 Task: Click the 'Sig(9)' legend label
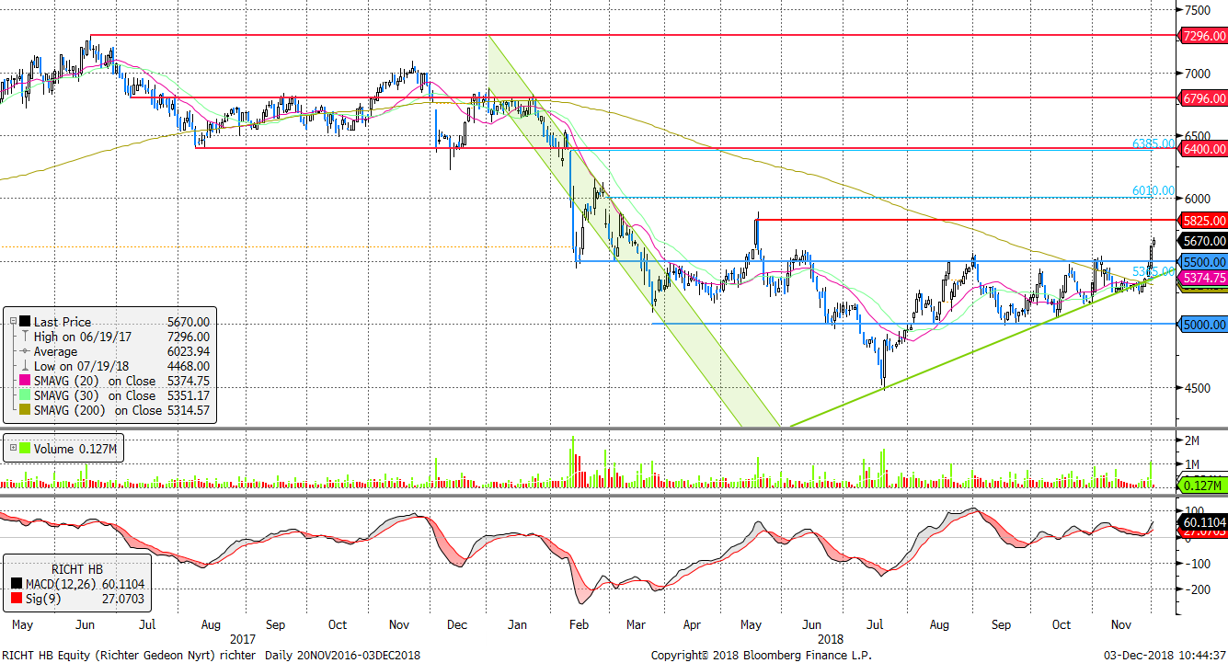point(45,599)
